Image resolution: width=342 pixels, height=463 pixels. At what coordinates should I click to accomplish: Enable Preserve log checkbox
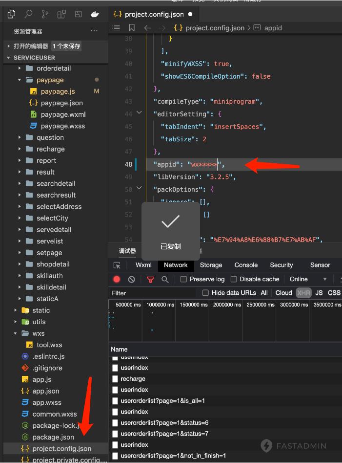click(x=183, y=279)
